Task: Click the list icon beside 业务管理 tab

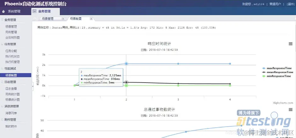Action: click(x=35, y=11)
